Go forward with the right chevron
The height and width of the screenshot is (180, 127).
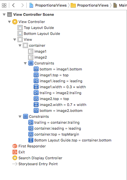(x=22, y=5)
